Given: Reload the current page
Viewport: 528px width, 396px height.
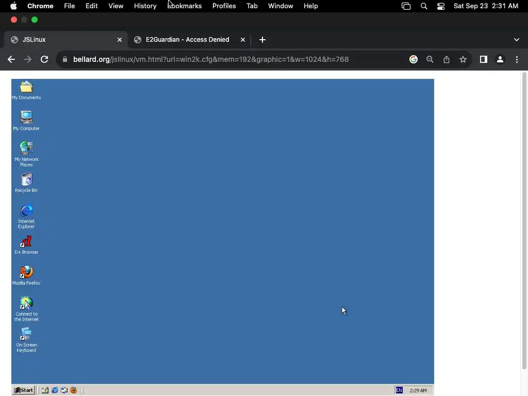Looking at the screenshot, I should click(44, 60).
